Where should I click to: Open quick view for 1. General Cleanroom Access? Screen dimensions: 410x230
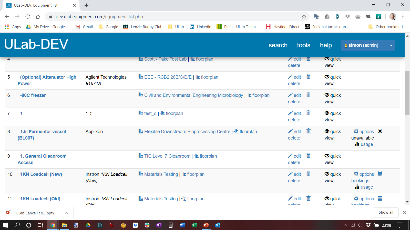click(x=333, y=159)
